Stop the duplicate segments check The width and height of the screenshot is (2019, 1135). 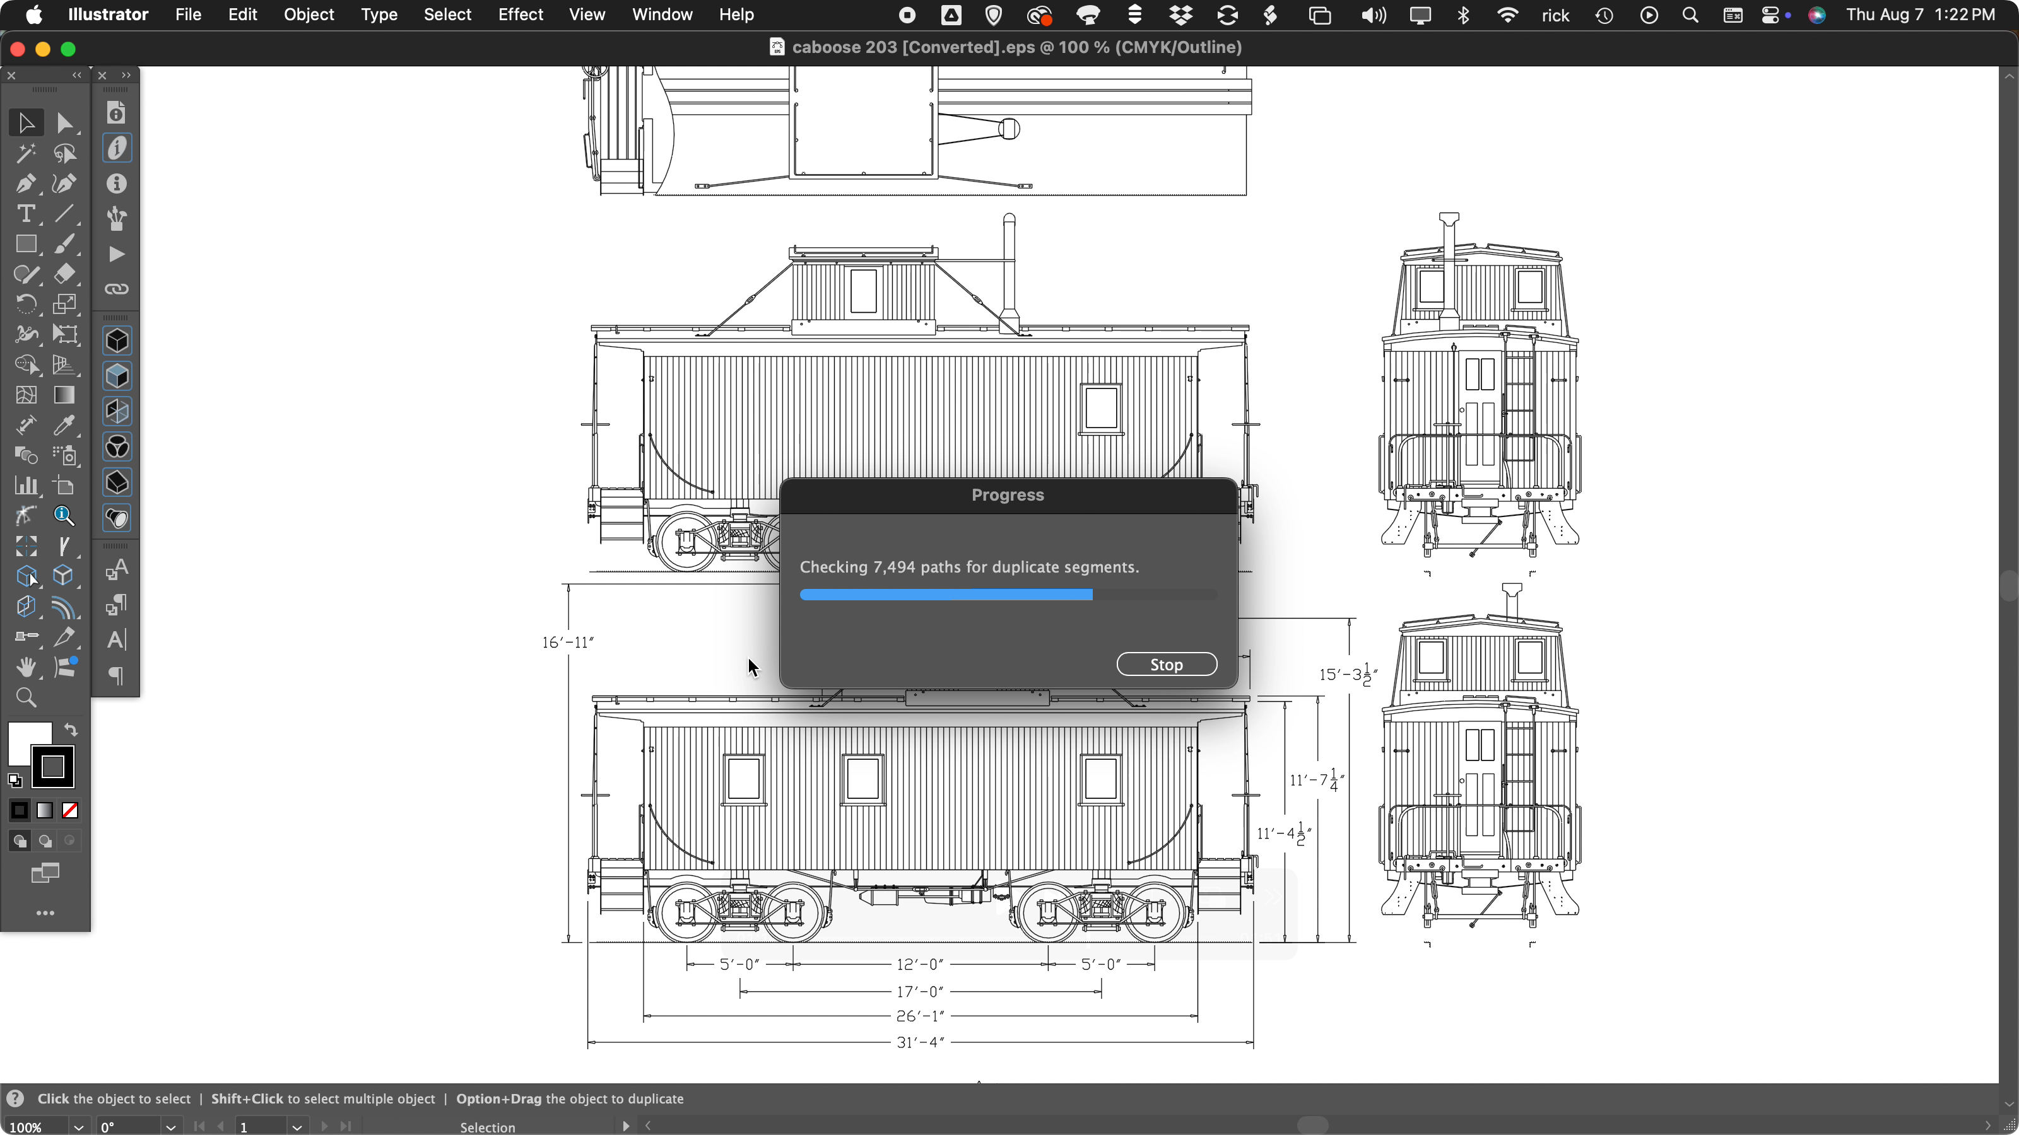point(1166,664)
